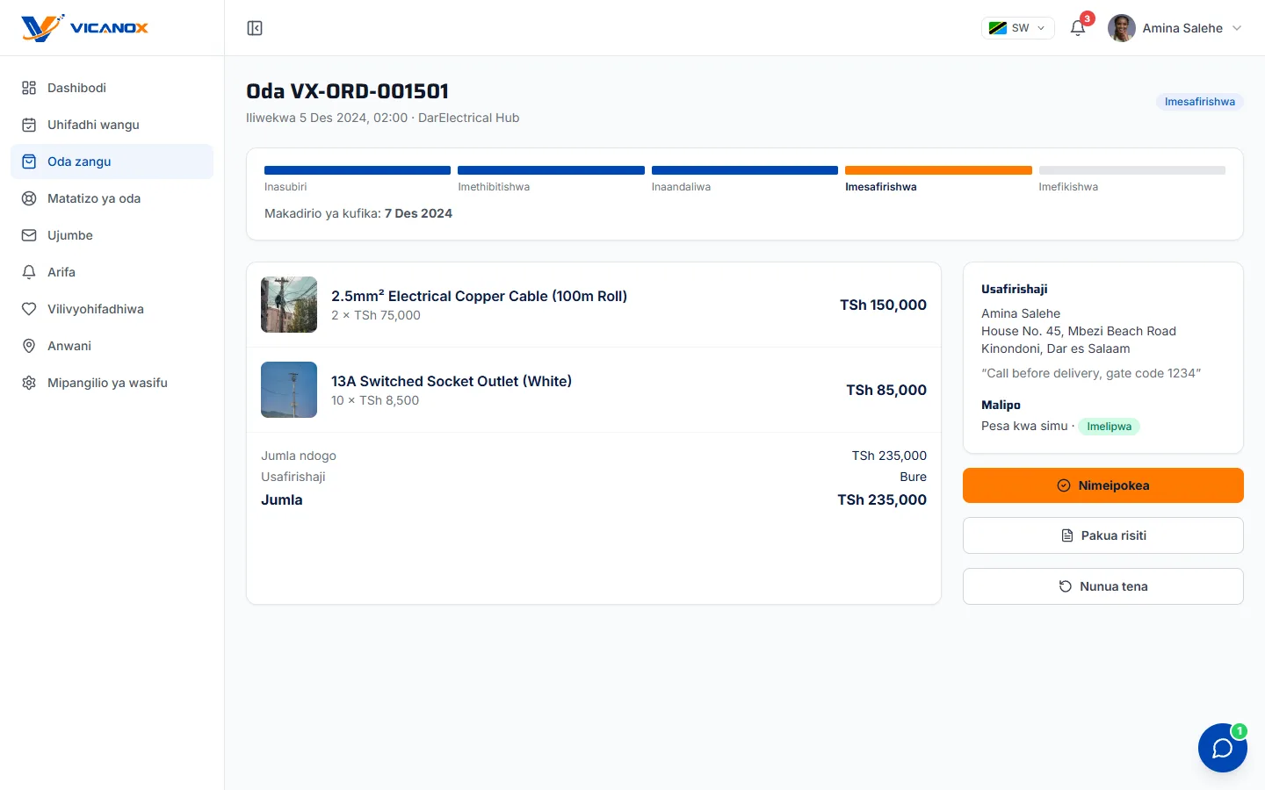
Task: Click the Bure shipping value
Action: pos(913,477)
